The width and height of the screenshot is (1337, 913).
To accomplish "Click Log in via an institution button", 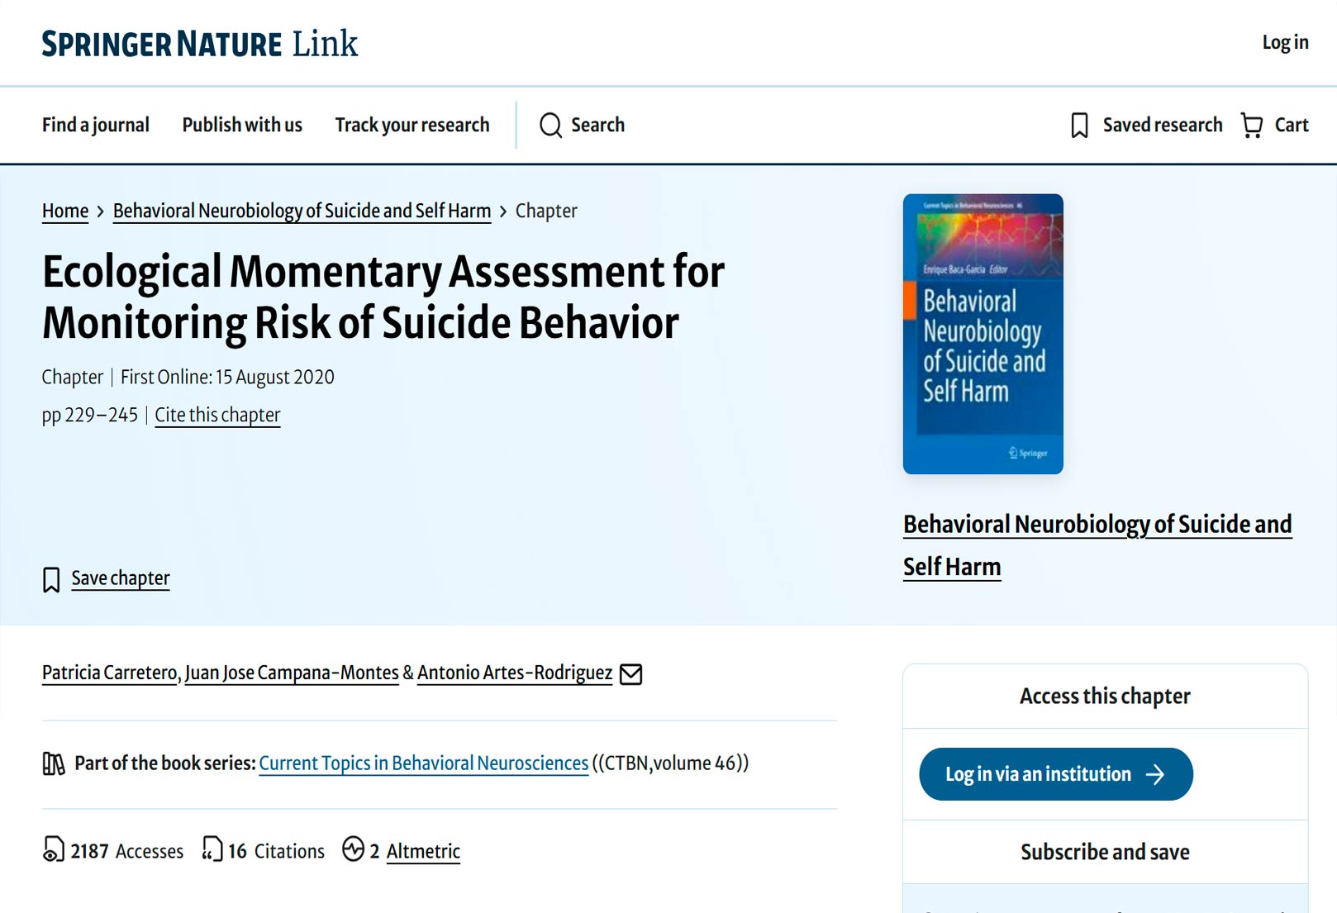I will 1056,774.
